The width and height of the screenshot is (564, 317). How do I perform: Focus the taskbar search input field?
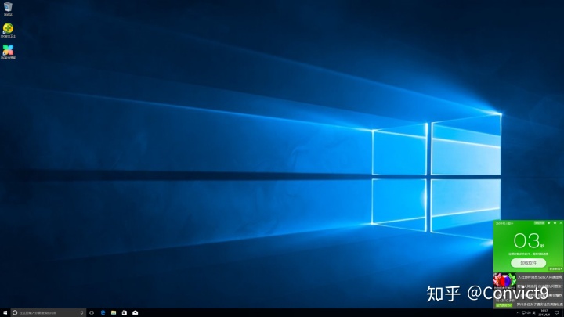coord(49,312)
